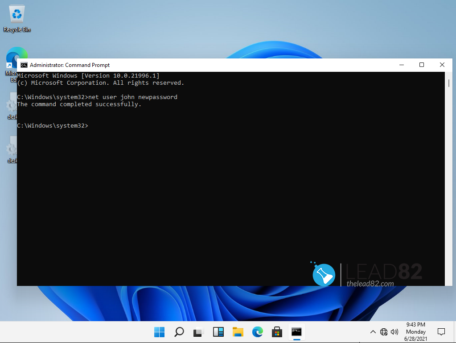This screenshot has width=456, height=343.
Task: Open the Recycle Bin
Action: 16,13
